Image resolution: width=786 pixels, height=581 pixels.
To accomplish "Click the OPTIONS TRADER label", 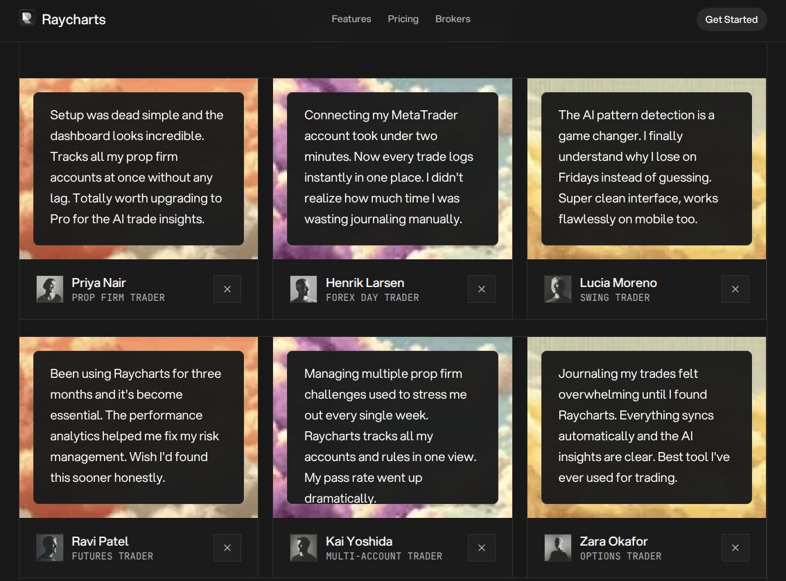I will click(x=620, y=557).
